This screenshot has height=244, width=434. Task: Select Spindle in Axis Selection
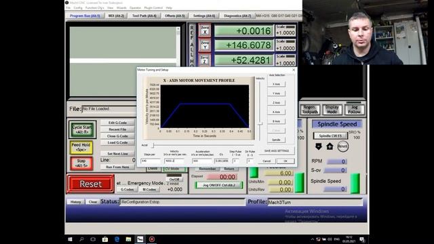[276, 140]
